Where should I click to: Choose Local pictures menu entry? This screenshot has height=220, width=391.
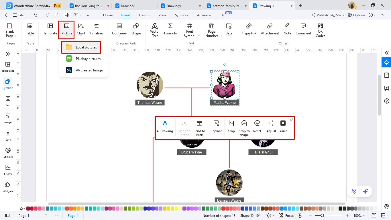tap(81, 47)
